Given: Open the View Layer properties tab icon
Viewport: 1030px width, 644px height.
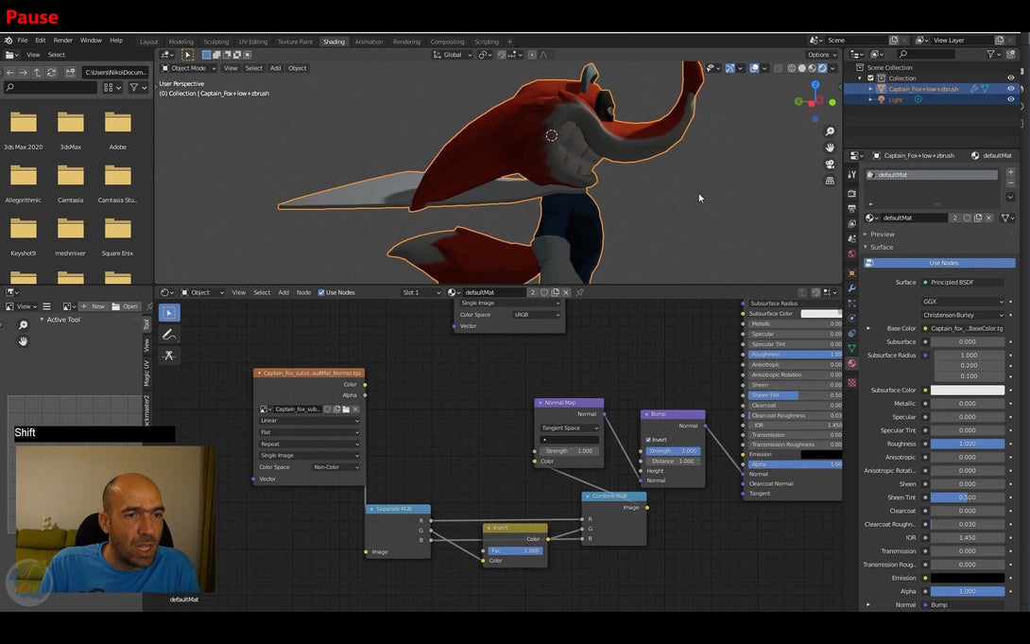Looking at the screenshot, I should tap(852, 223).
